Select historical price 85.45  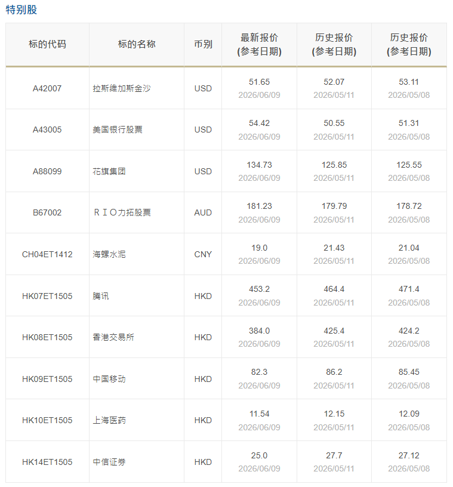click(x=409, y=372)
